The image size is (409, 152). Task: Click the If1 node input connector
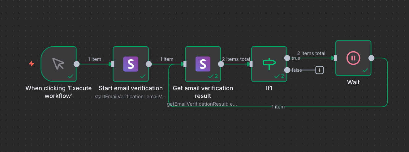click(251, 64)
